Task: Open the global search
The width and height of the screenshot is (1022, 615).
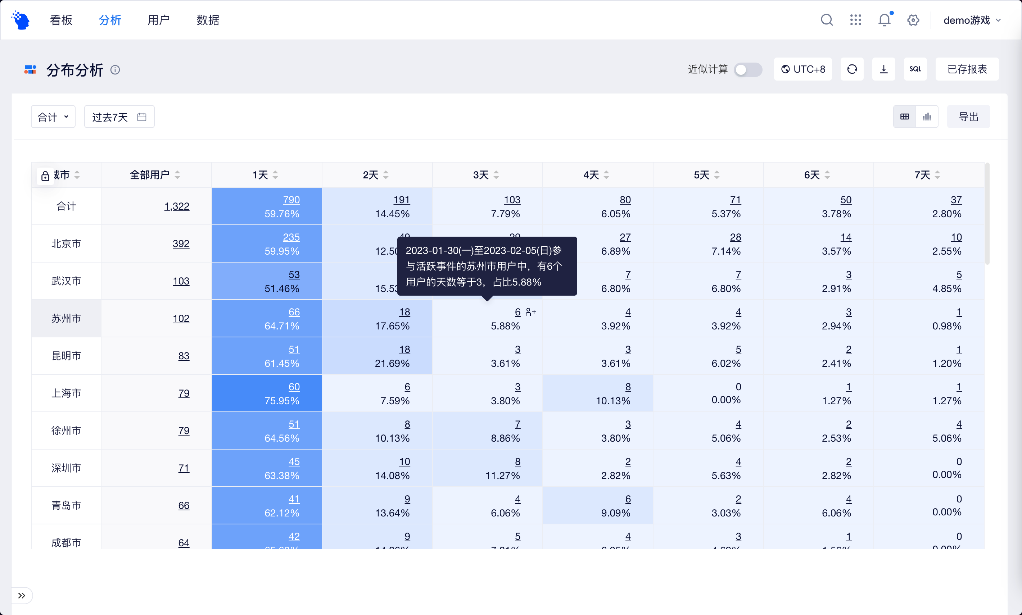Action: pyautogui.click(x=826, y=19)
